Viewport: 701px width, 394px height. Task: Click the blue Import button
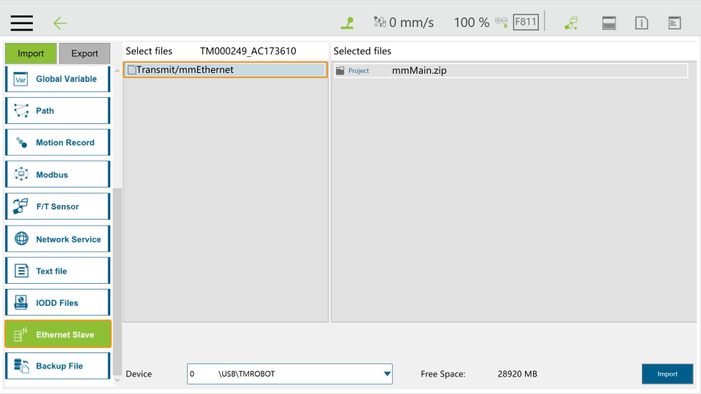[x=667, y=374]
